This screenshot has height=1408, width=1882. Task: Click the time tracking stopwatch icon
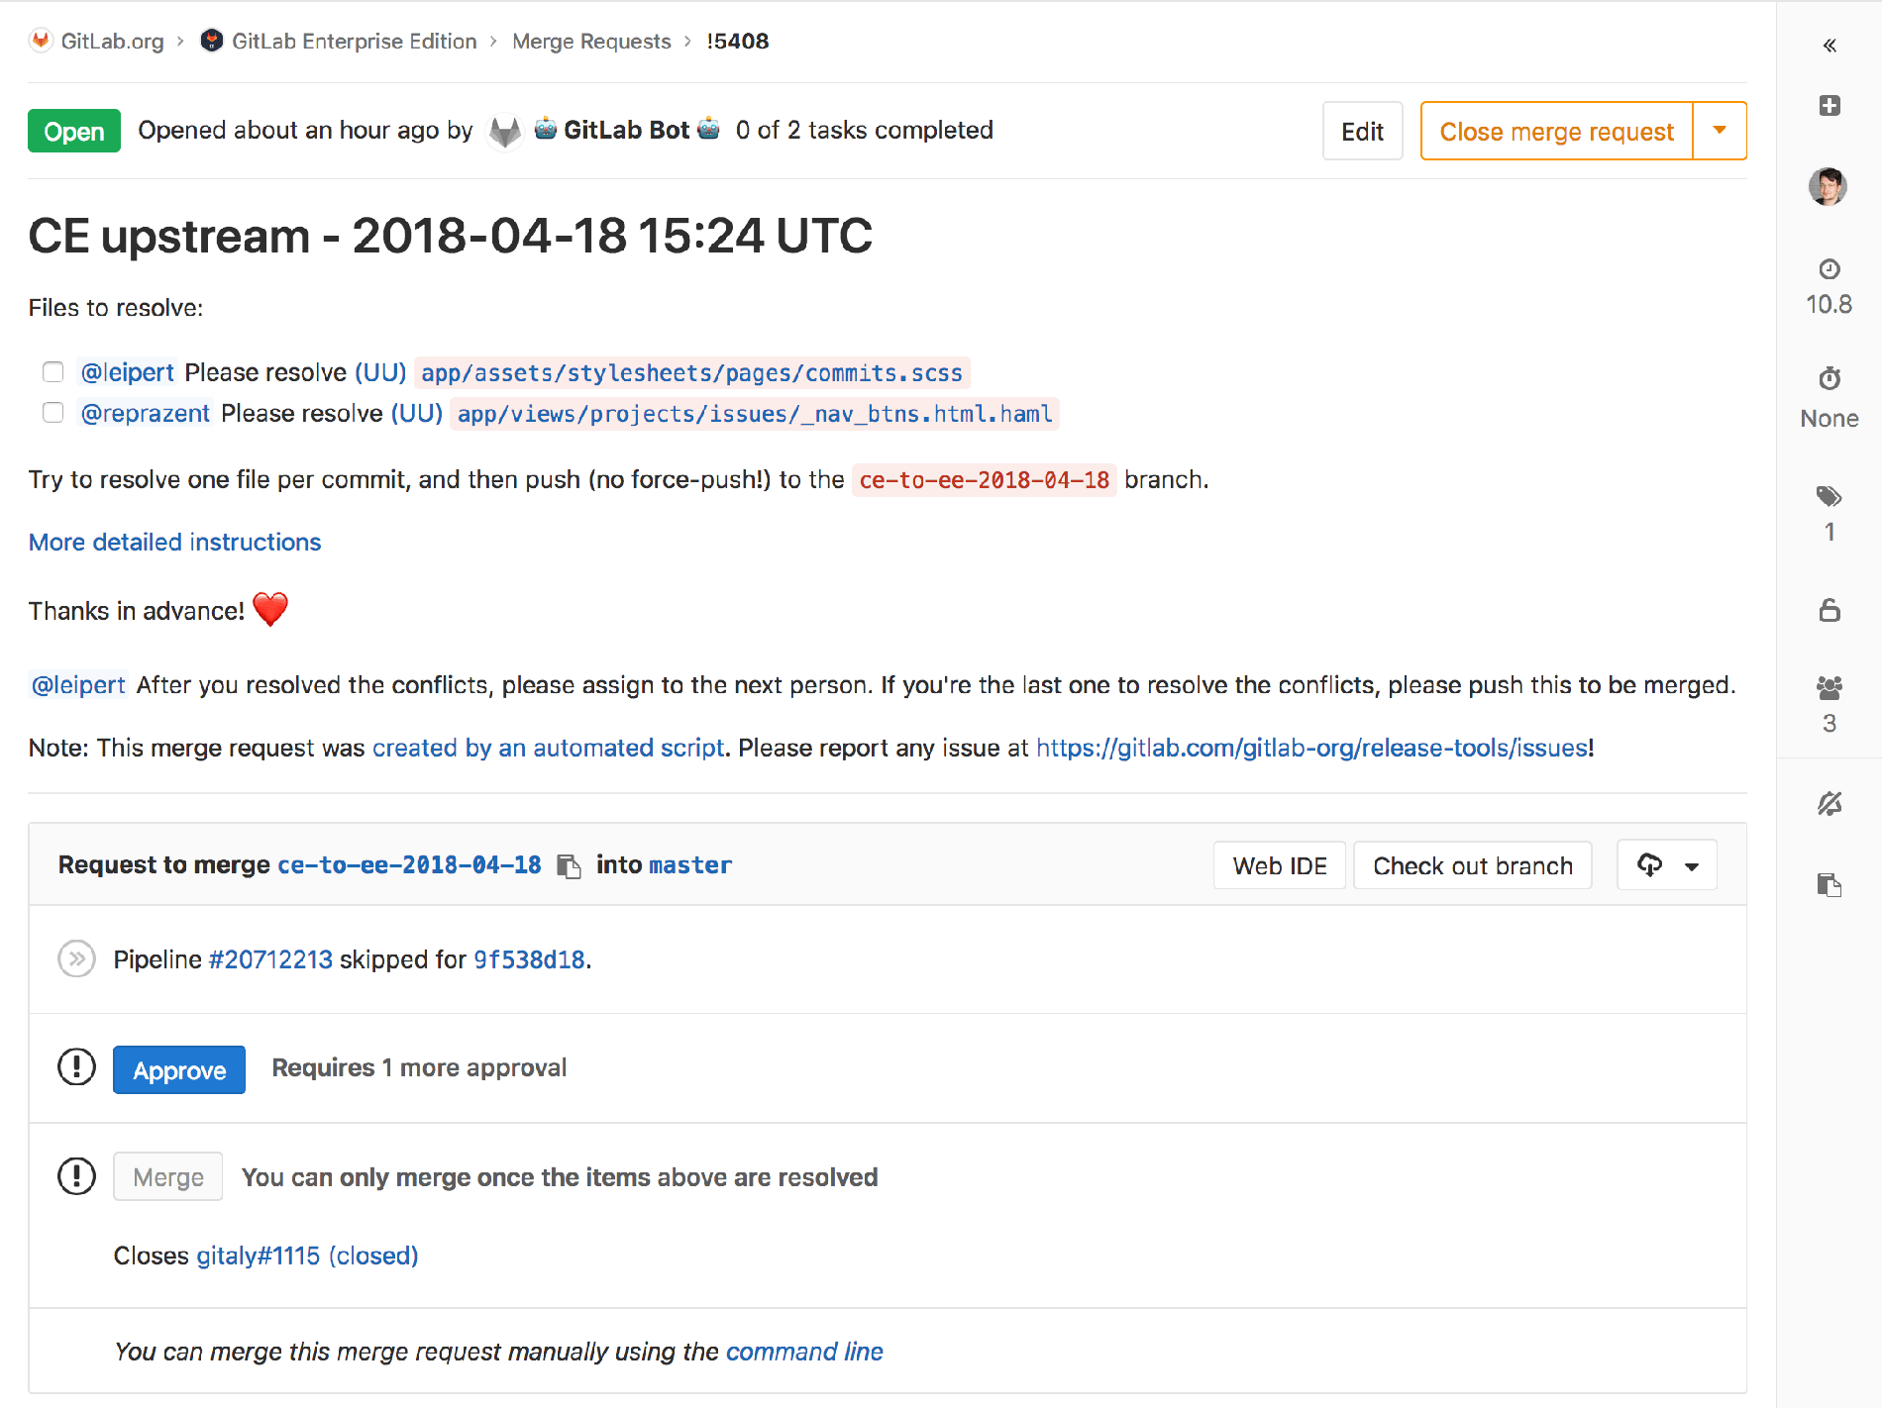(x=1830, y=378)
